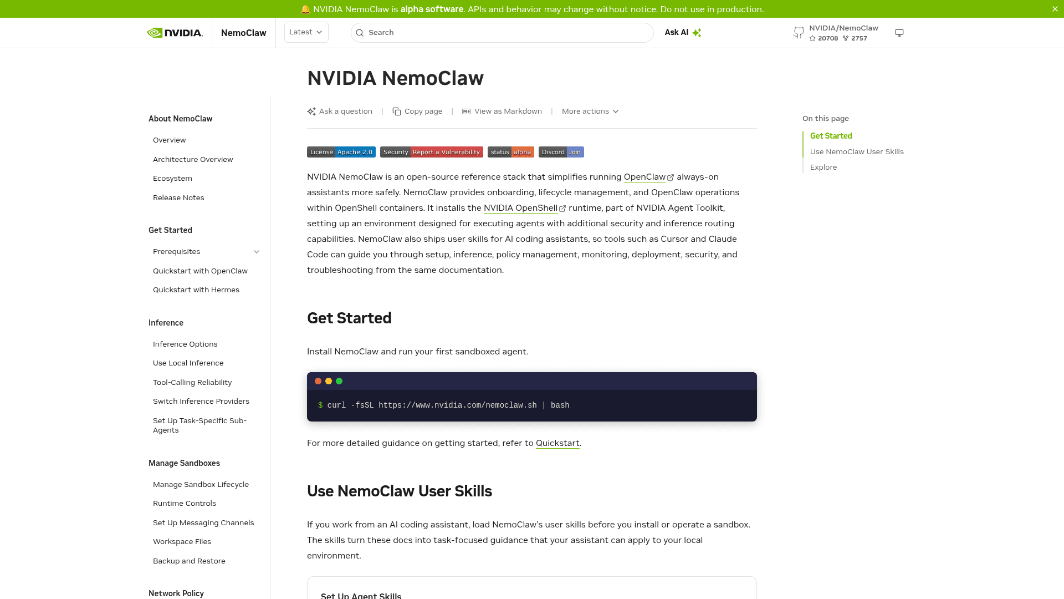Expand the More actions menu

click(590, 111)
